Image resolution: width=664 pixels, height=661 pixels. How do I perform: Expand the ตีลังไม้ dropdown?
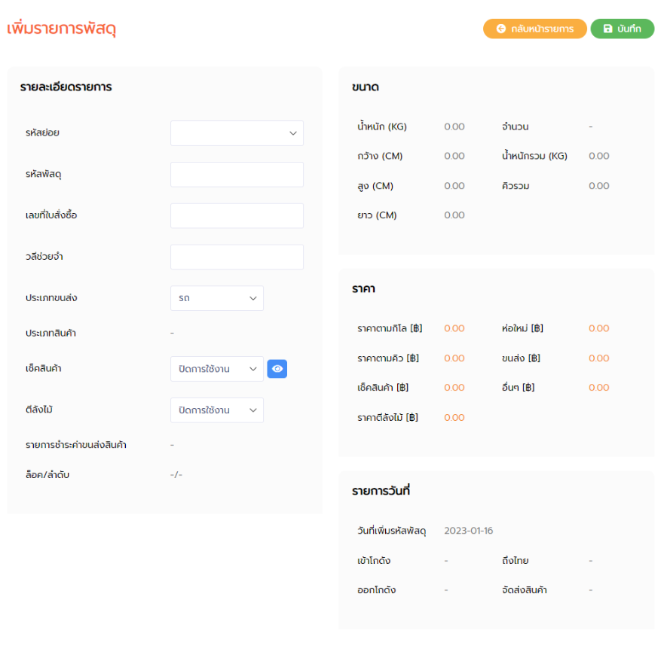point(217,410)
